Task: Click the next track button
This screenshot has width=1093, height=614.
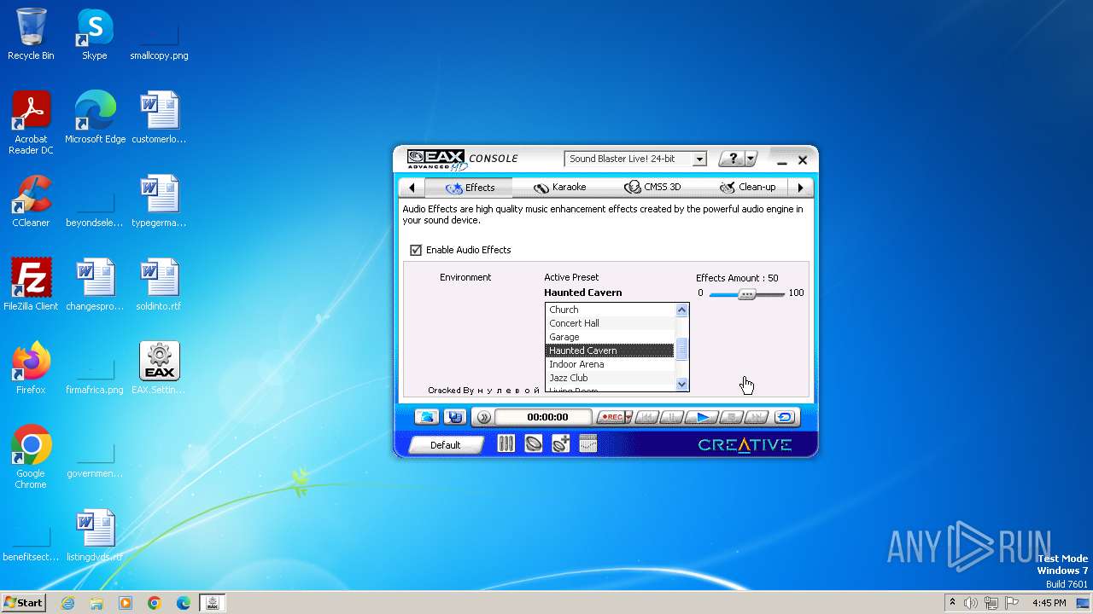Action: tap(757, 417)
